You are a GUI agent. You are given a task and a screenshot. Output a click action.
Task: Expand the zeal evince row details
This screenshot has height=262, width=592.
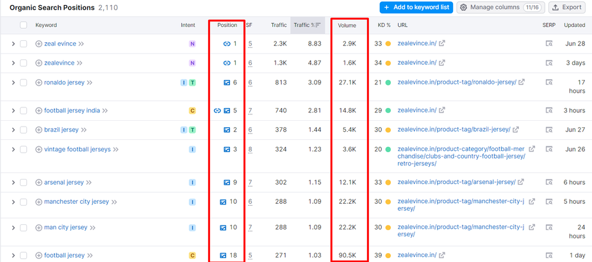click(x=13, y=44)
